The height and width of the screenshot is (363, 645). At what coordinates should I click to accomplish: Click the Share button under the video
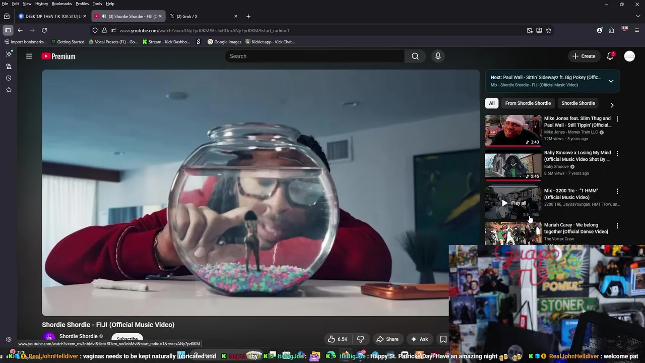[x=388, y=339]
